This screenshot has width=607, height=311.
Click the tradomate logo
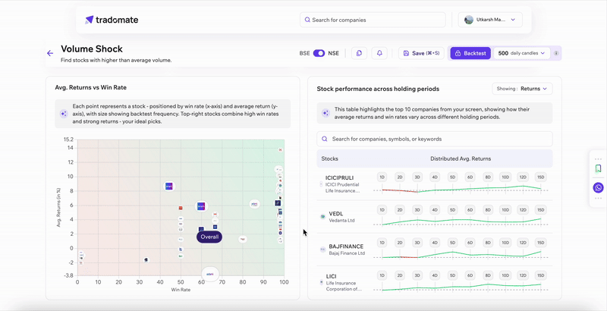111,20
